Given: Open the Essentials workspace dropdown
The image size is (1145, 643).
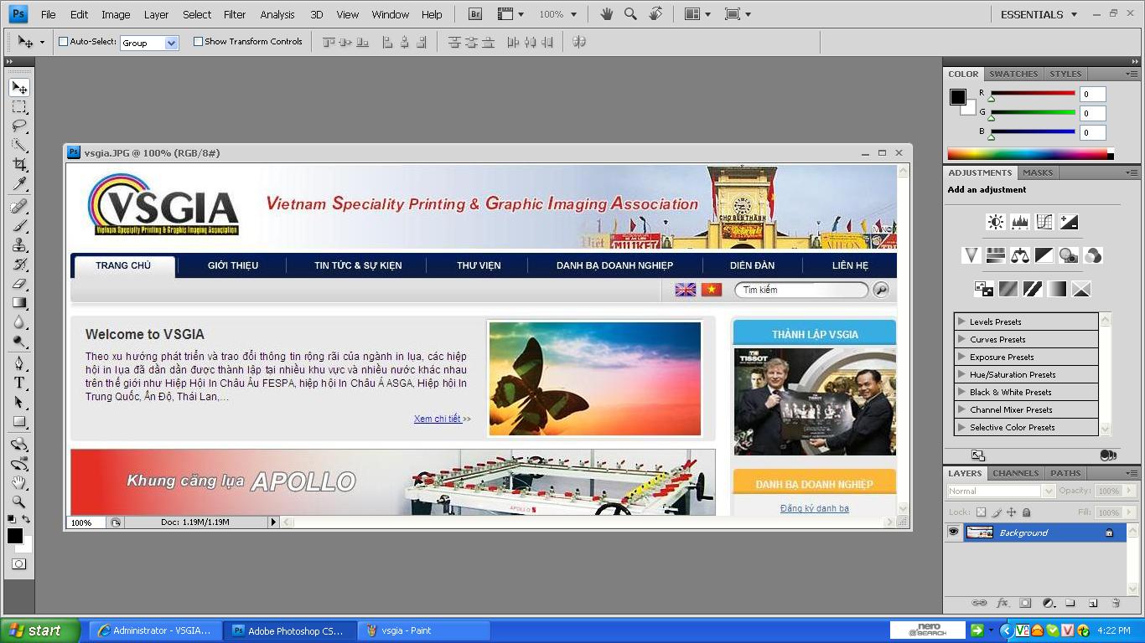Looking at the screenshot, I should click(1039, 14).
